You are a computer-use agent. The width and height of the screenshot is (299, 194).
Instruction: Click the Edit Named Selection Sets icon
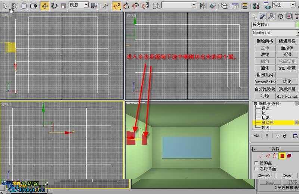[156, 6]
